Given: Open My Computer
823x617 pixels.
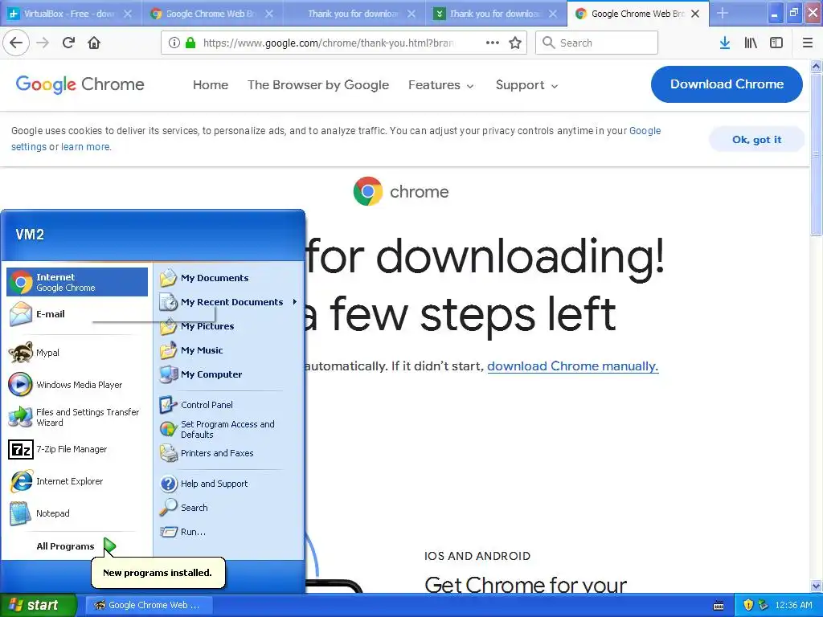Looking at the screenshot, I should [229, 374].
